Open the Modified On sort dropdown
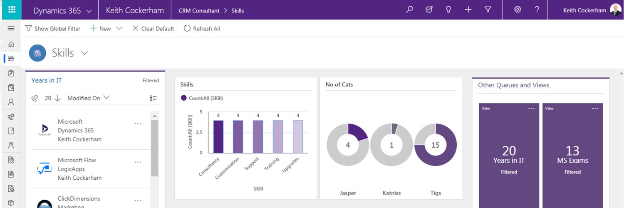Screen dimensions: 624x208 [x=89, y=98]
